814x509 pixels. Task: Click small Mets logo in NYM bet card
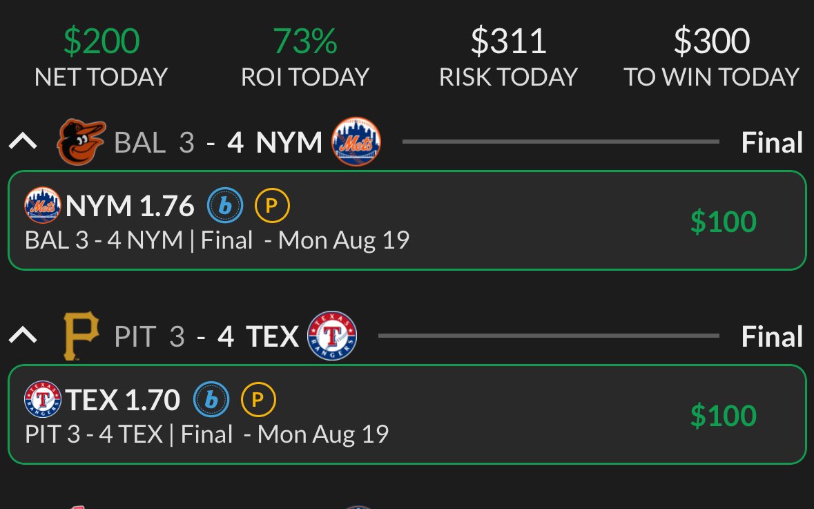coord(43,205)
